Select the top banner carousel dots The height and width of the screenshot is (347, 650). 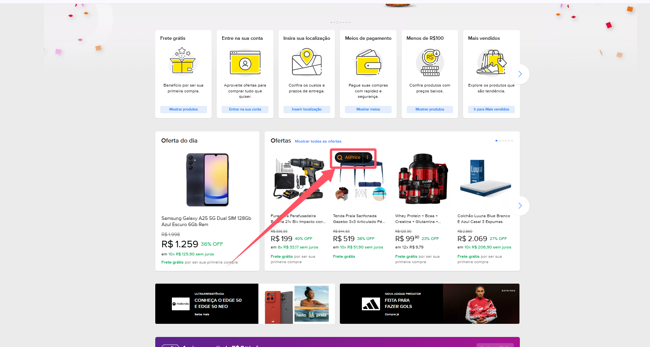341,22
